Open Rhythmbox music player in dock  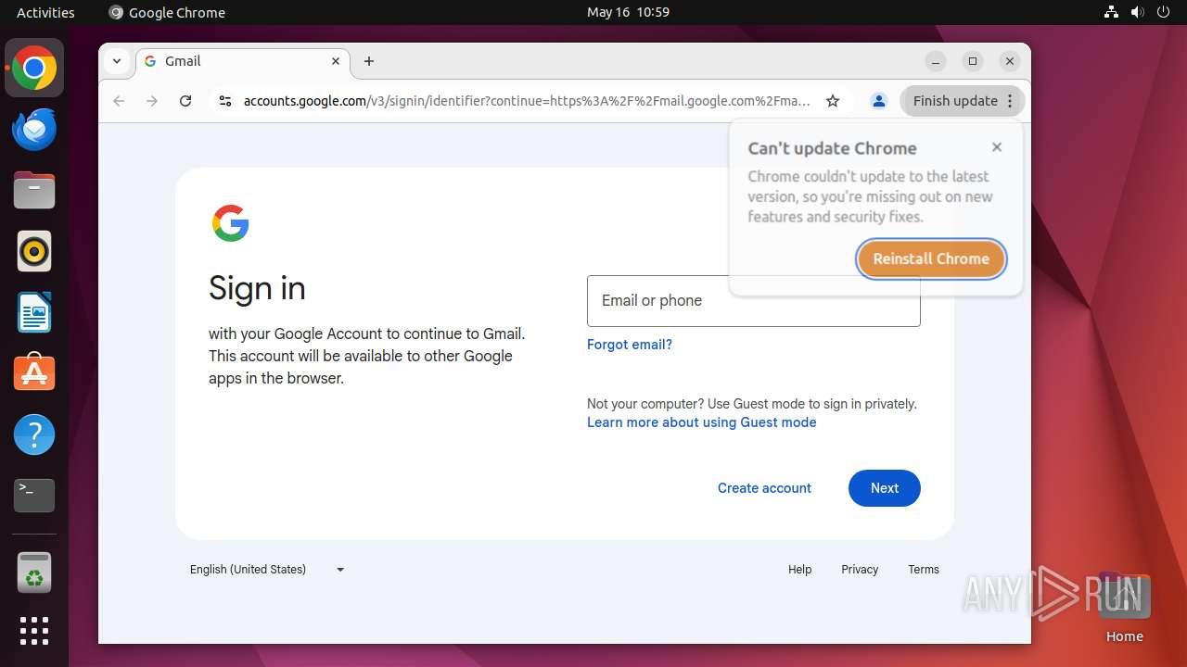click(34, 251)
